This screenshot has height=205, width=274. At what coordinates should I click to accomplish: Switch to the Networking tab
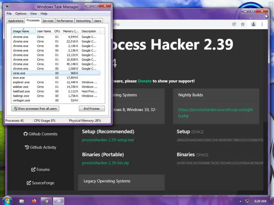point(83,21)
